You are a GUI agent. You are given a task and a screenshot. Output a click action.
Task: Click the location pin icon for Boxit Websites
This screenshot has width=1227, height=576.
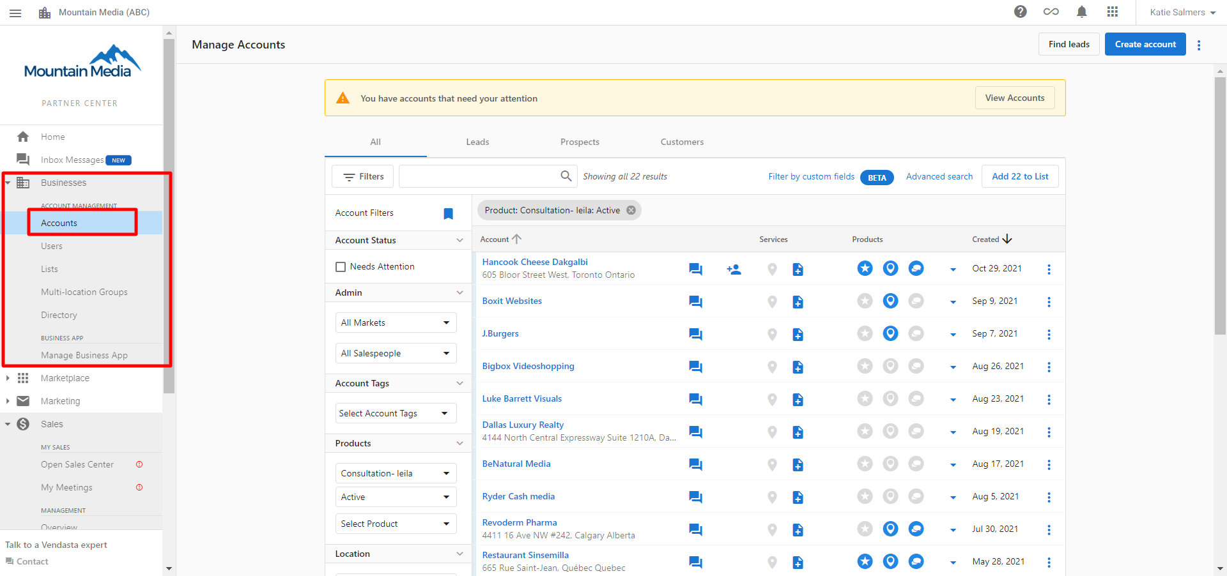772,302
